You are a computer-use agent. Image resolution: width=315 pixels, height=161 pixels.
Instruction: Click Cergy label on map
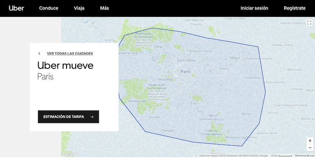click(158, 47)
